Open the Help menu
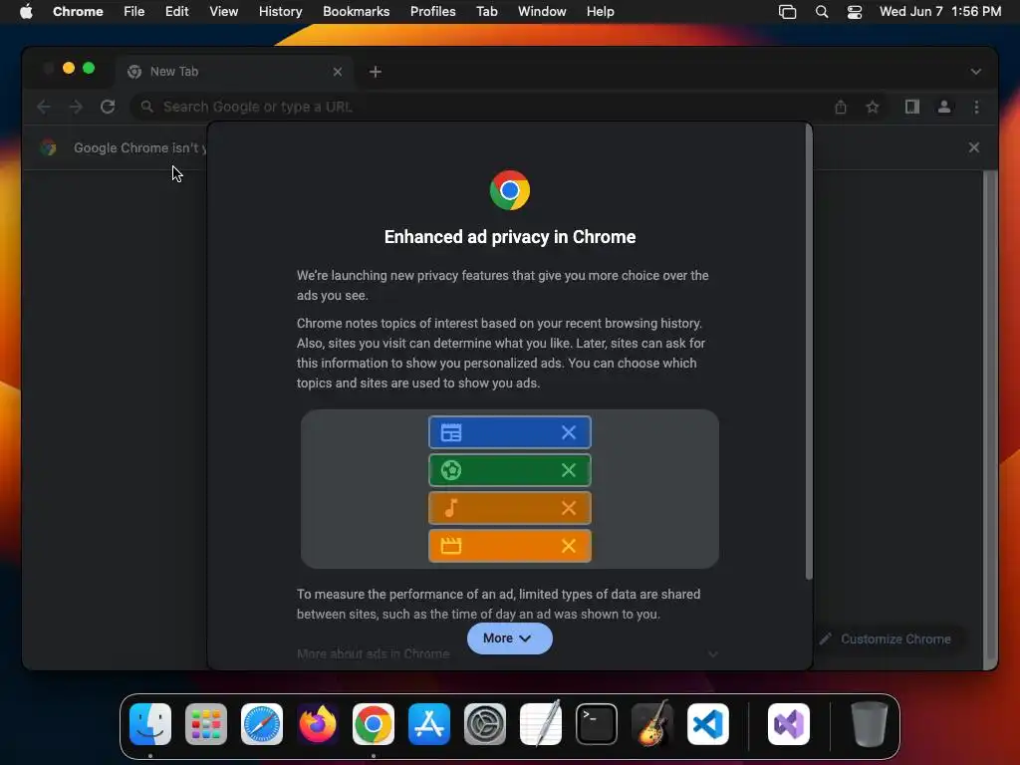Image resolution: width=1020 pixels, height=765 pixels. (600, 12)
